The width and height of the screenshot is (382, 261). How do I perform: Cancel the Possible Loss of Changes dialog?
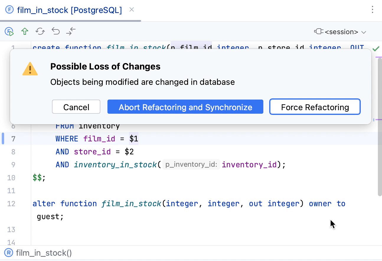(x=76, y=107)
